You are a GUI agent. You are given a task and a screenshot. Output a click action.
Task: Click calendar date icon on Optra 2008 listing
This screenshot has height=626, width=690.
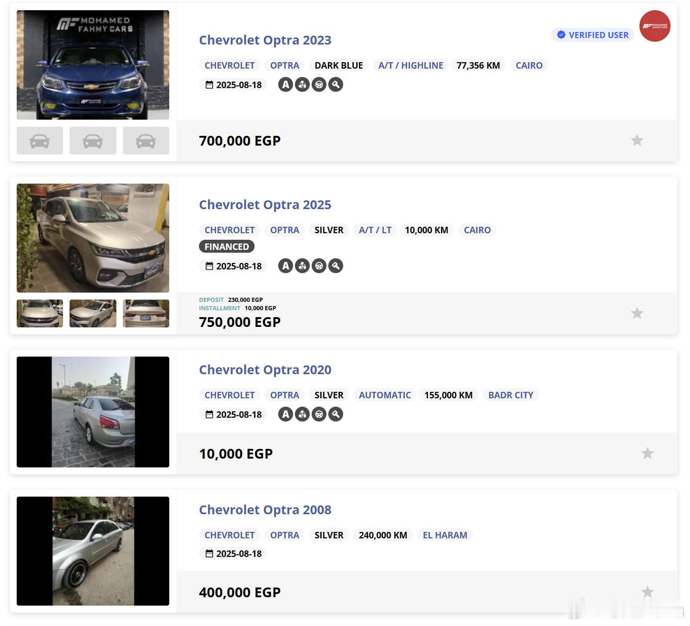(x=209, y=554)
